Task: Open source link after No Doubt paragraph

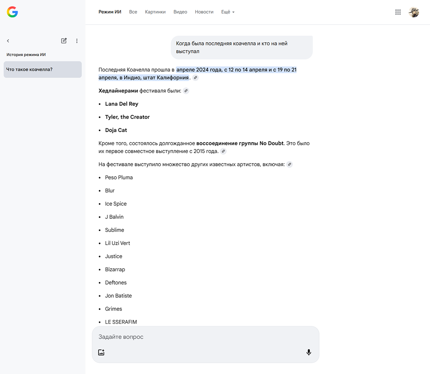Action: 224,151
